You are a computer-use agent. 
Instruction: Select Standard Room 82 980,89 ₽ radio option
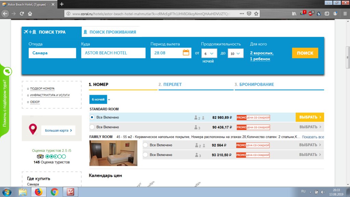coord(92,117)
